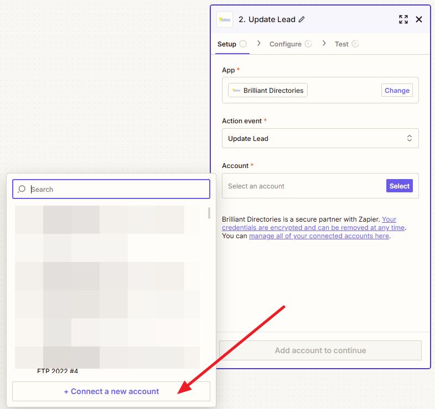This screenshot has width=435, height=409.
Task: Click the Brilliant Directories logo in the header
Action: pos(225,19)
